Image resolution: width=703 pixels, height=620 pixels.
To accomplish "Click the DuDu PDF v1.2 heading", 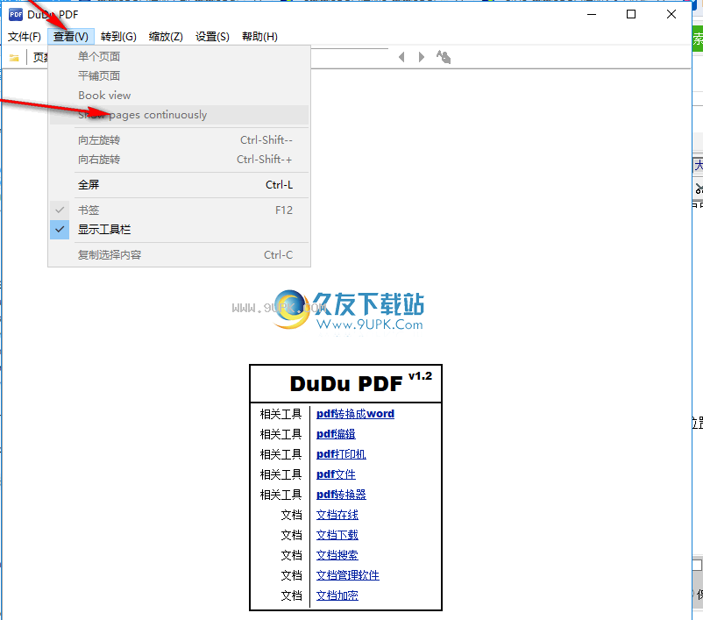I will 361,382.
